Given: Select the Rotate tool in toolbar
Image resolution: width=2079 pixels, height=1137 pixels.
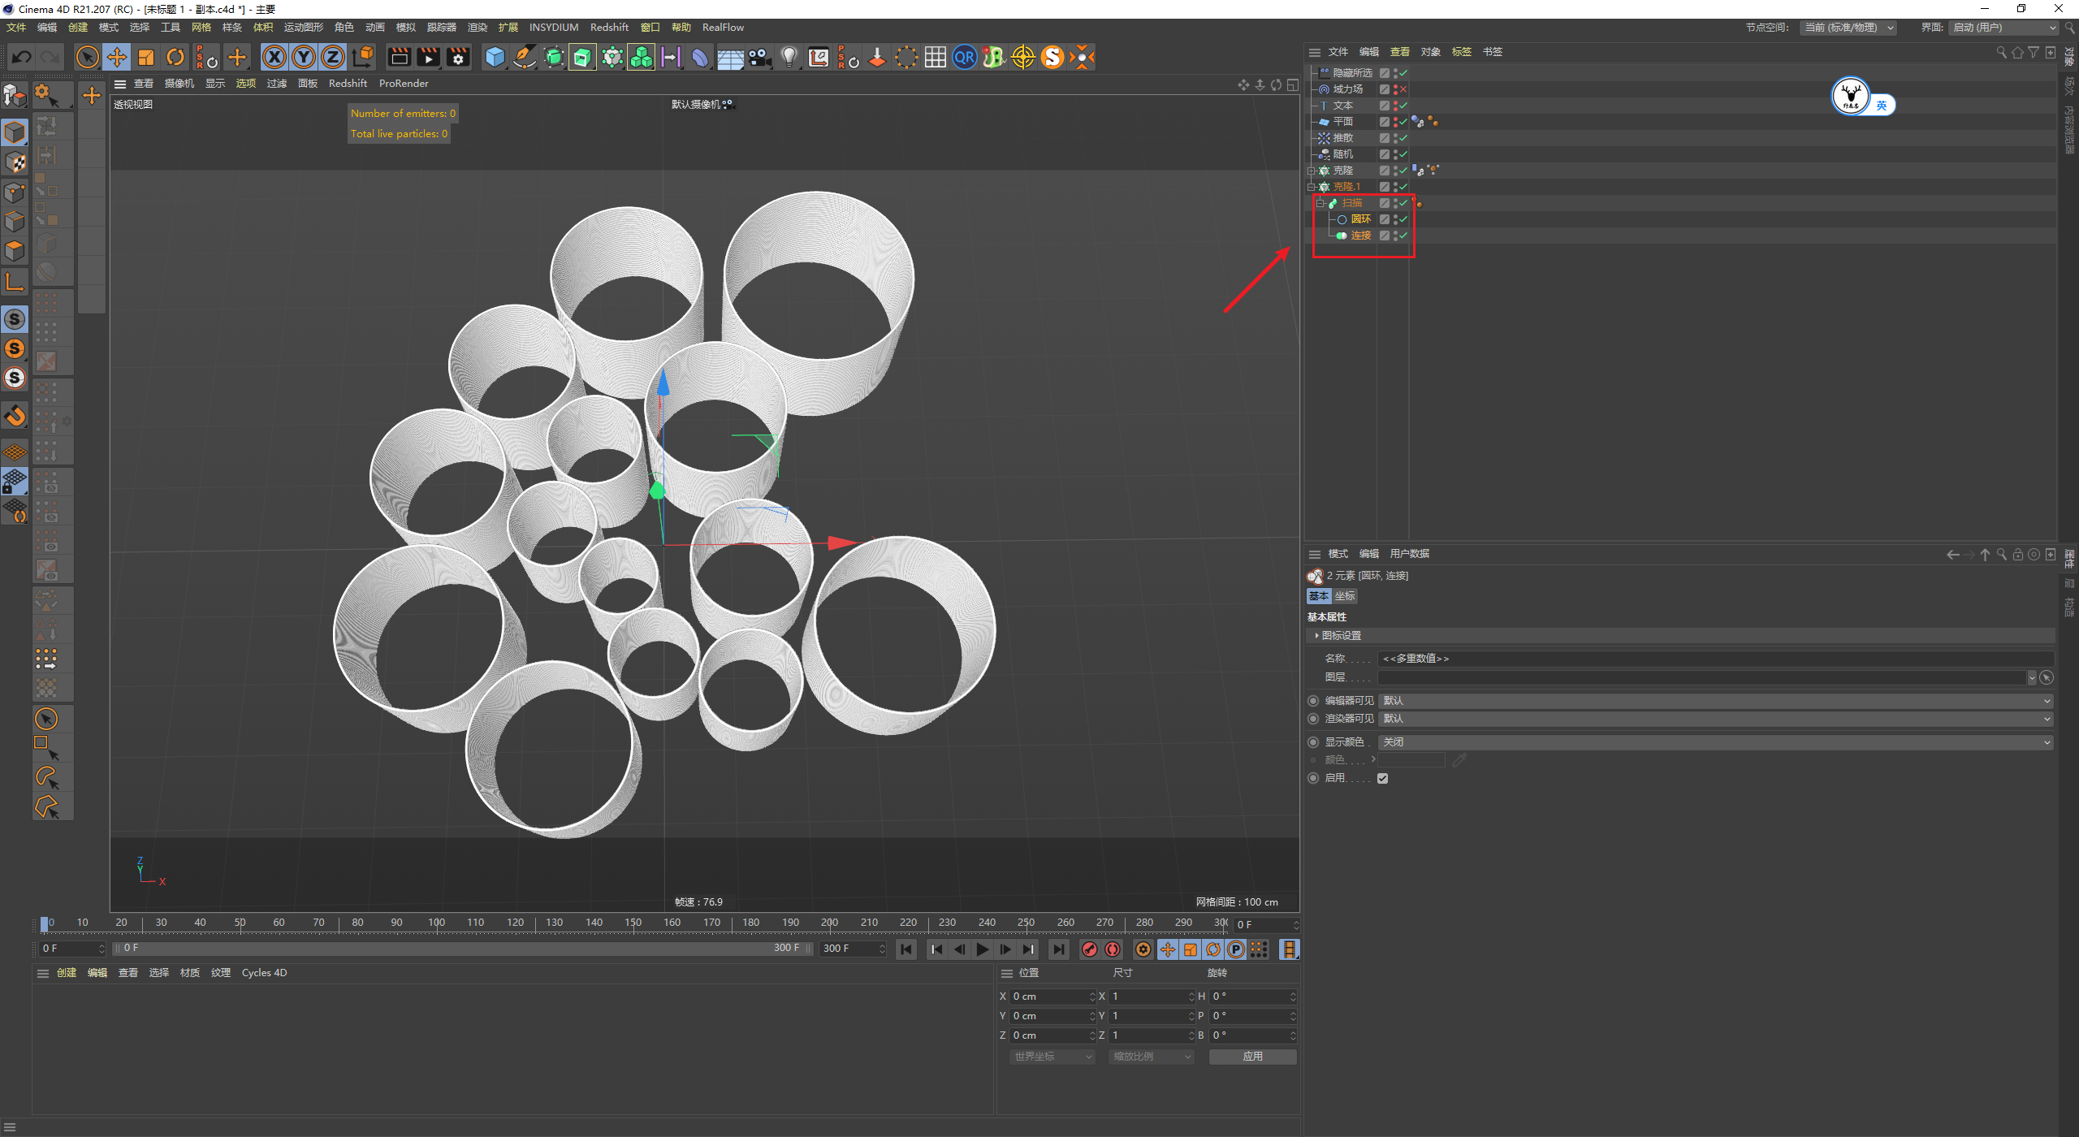Looking at the screenshot, I should point(175,57).
